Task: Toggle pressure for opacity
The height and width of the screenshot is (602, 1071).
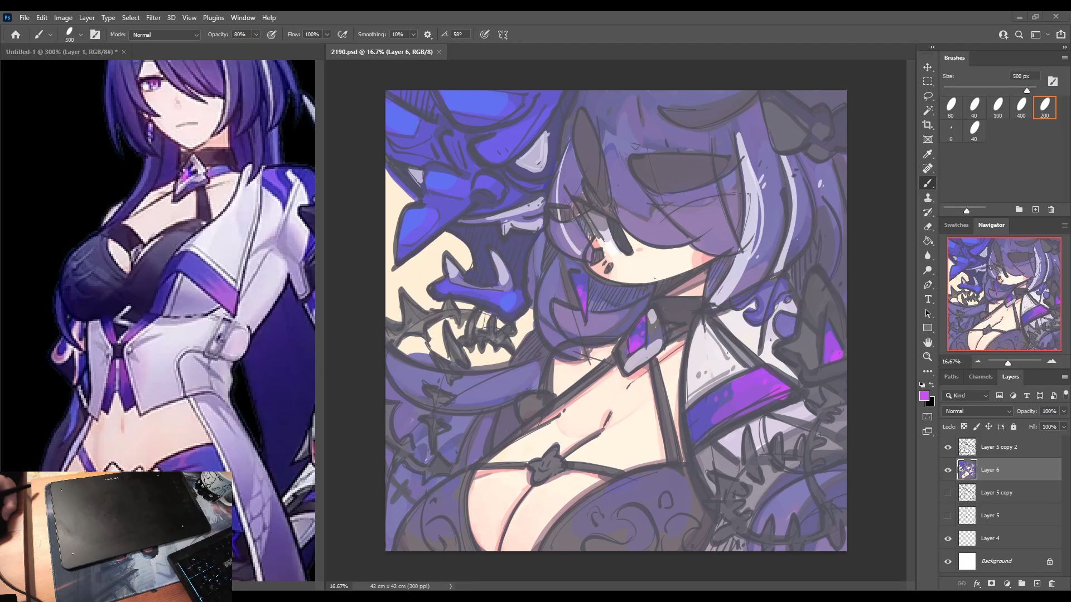Action: pos(272,35)
